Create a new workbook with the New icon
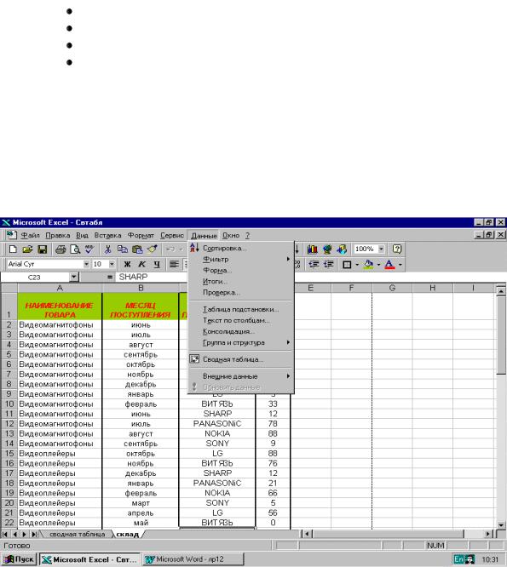Image resolution: width=507 pixels, height=567 pixels. tap(13, 249)
